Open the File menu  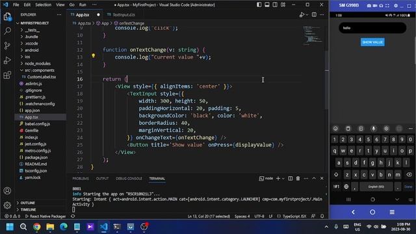pos(16,5)
